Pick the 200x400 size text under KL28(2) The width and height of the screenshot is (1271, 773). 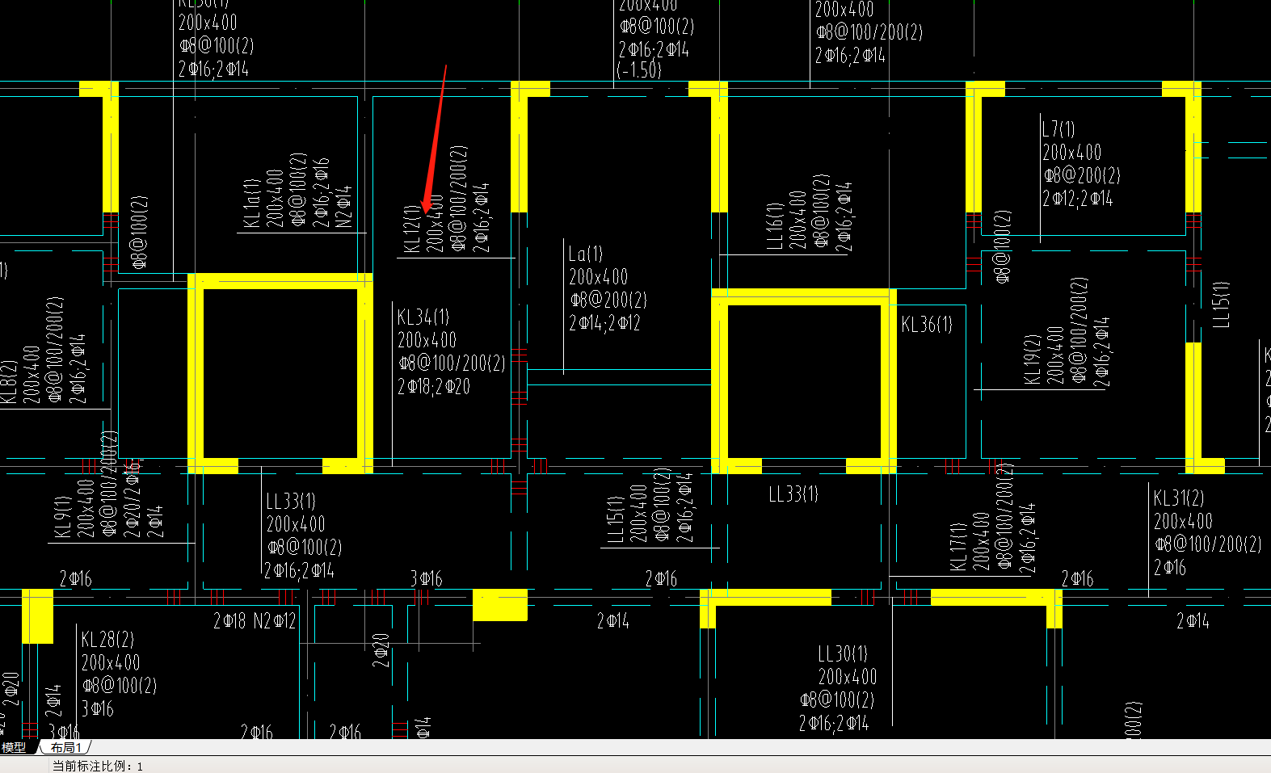(111, 663)
